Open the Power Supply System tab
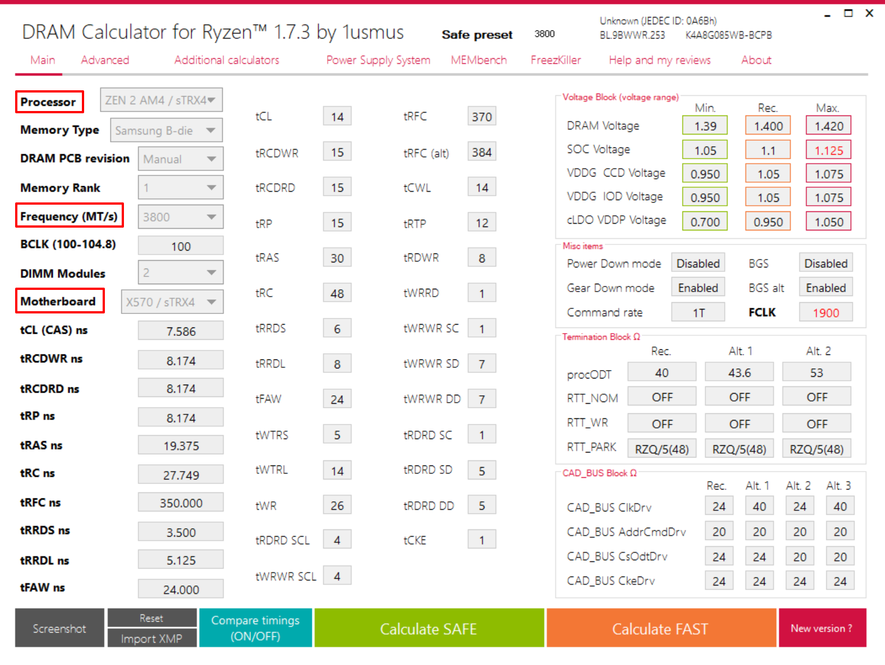 (378, 60)
